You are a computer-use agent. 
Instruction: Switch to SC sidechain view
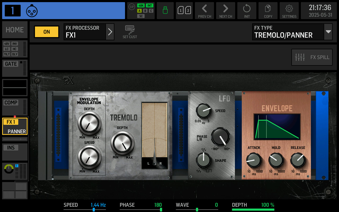141,16
